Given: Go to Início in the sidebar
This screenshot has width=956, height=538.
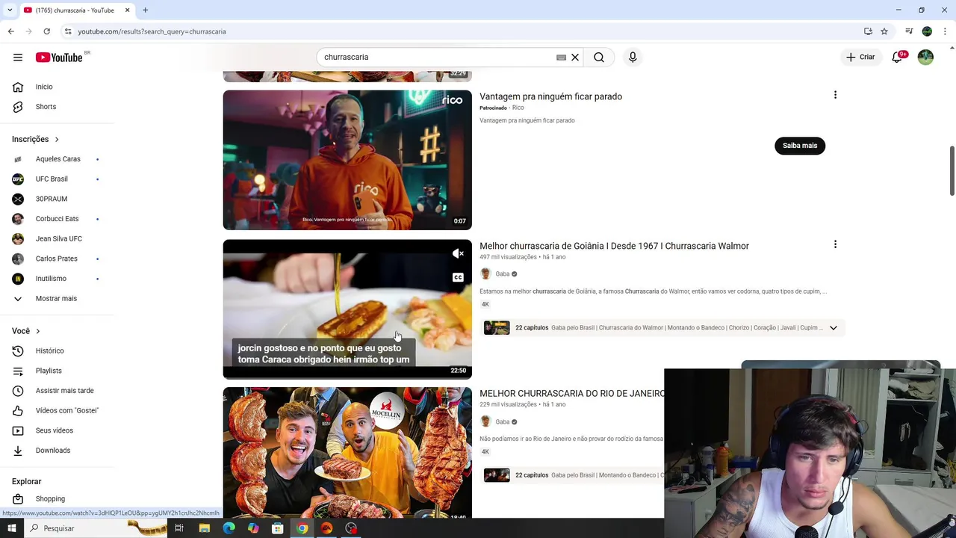Looking at the screenshot, I should tap(44, 87).
